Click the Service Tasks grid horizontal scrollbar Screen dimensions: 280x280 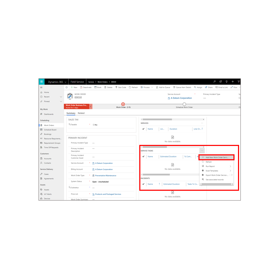coord(155,147)
